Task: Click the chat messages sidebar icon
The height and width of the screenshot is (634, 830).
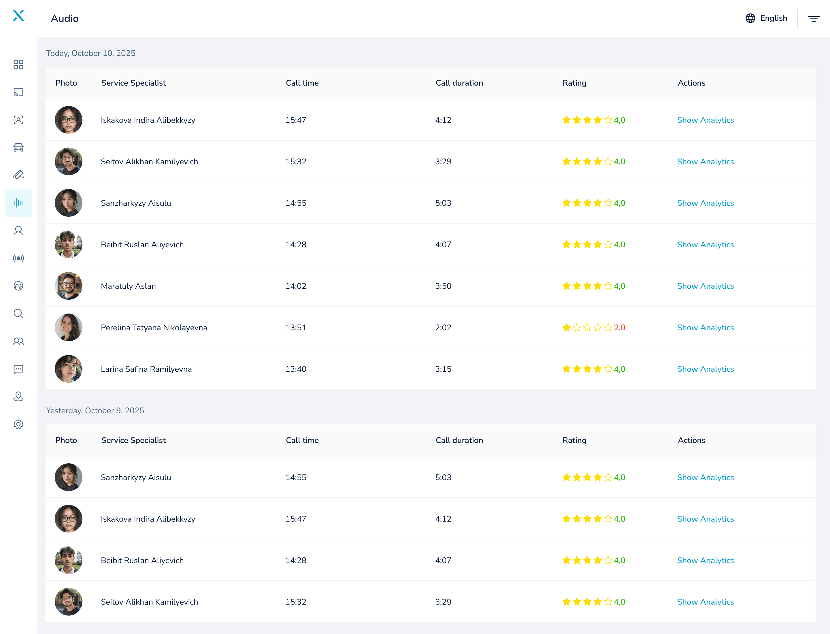Action: click(18, 369)
